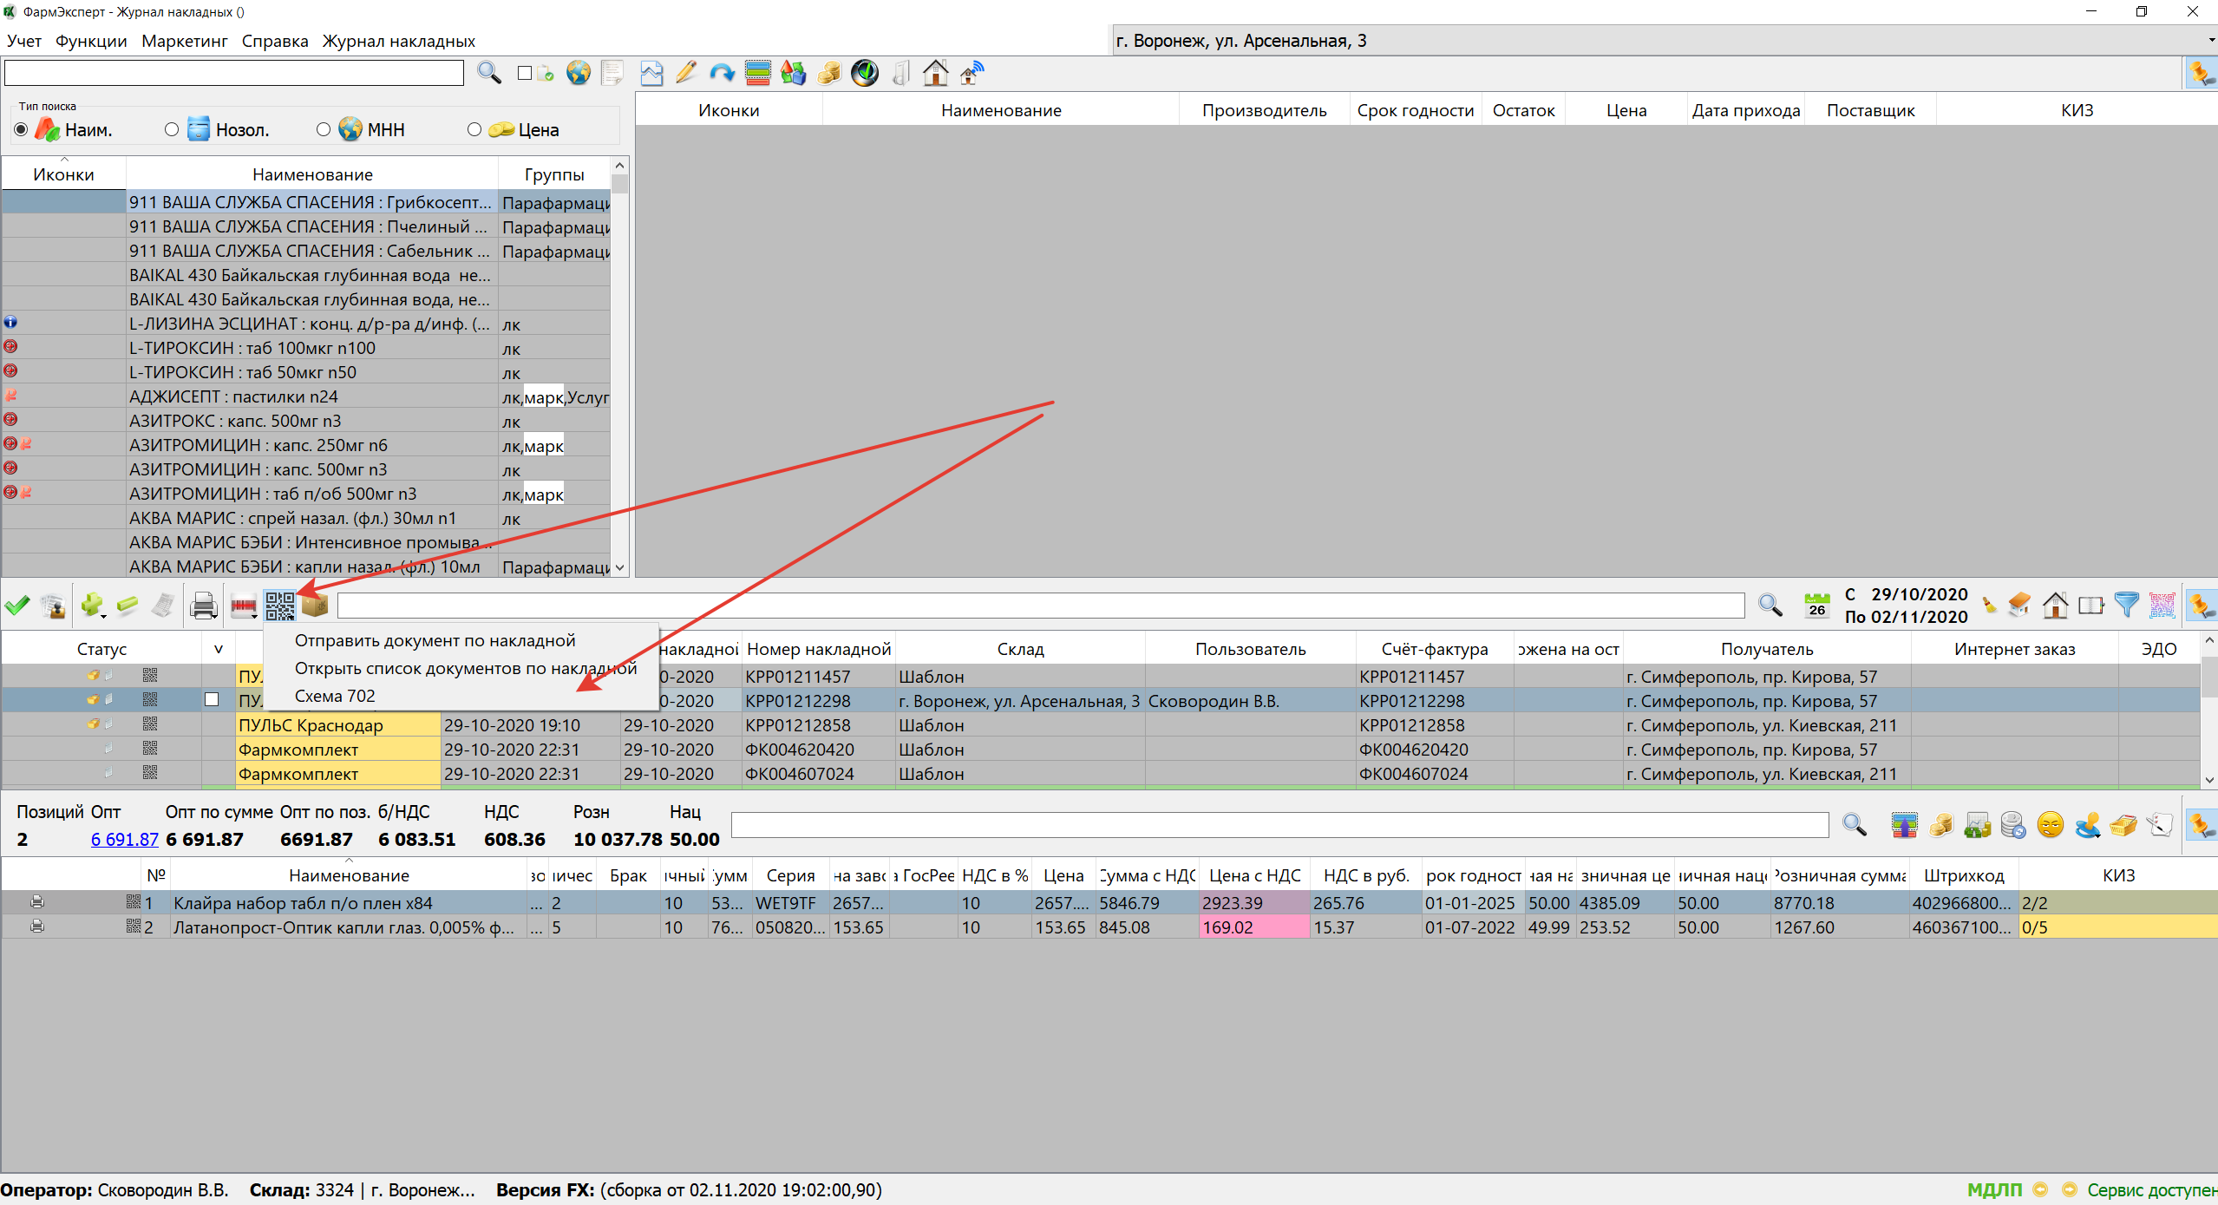This screenshot has height=1205, width=2218.
Task: Open the Маркетинг menu
Action: [184, 41]
